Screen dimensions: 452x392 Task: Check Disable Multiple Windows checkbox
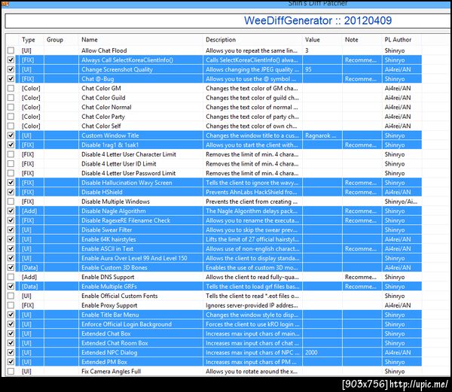[x=11, y=202]
